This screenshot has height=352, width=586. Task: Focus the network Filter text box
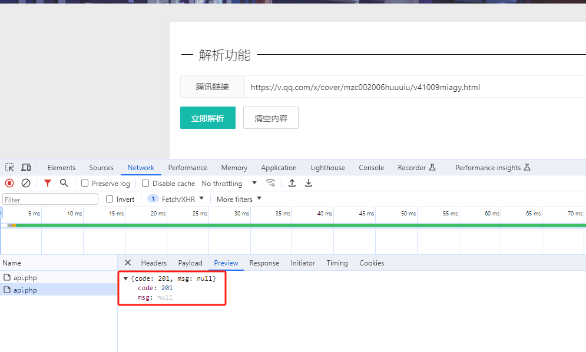click(51, 199)
